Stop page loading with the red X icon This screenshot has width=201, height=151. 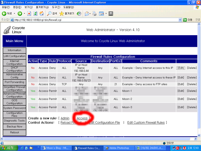(29, 14)
